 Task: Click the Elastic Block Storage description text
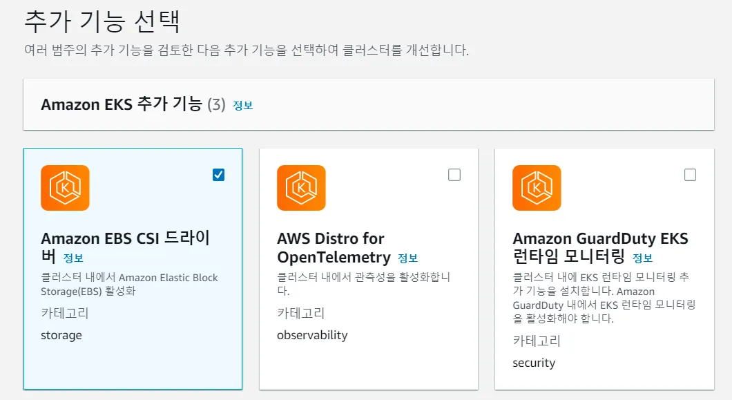click(129, 284)
